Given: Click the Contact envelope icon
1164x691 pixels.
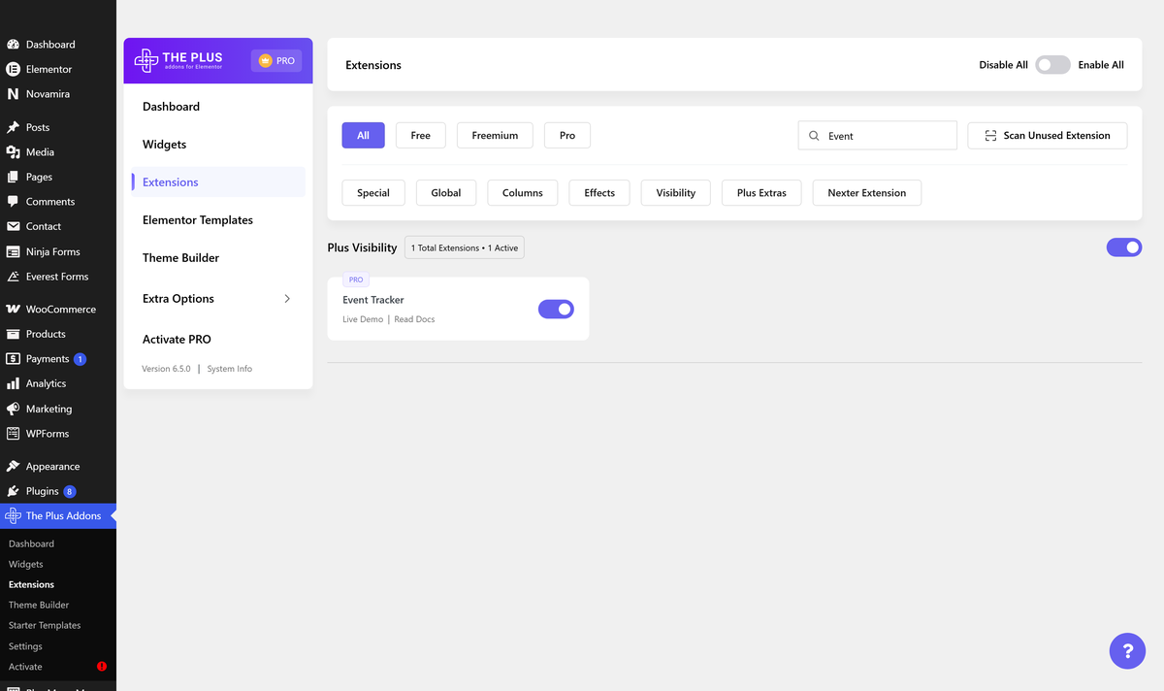Looking at the screenshot, I should pos(14,226).
